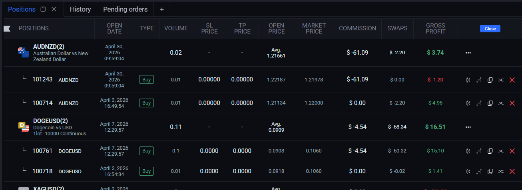The width and height of the screenshot is (522, 190).
Task: Select gross profit $ 3.74 of AUDNZD
Action: (435, 52)
